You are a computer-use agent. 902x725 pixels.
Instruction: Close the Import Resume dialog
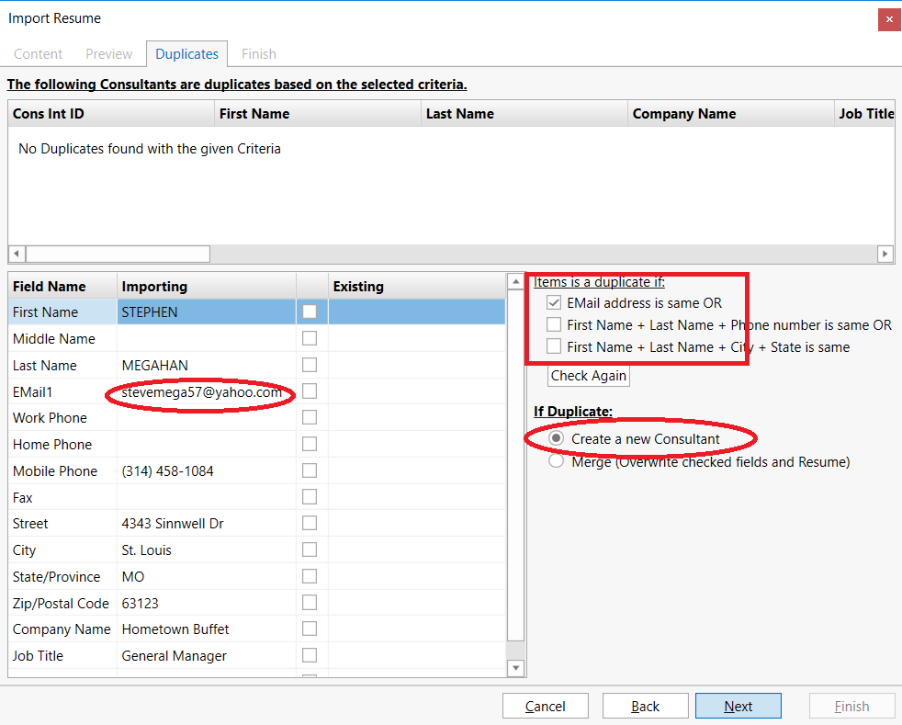tap(889, 19)
